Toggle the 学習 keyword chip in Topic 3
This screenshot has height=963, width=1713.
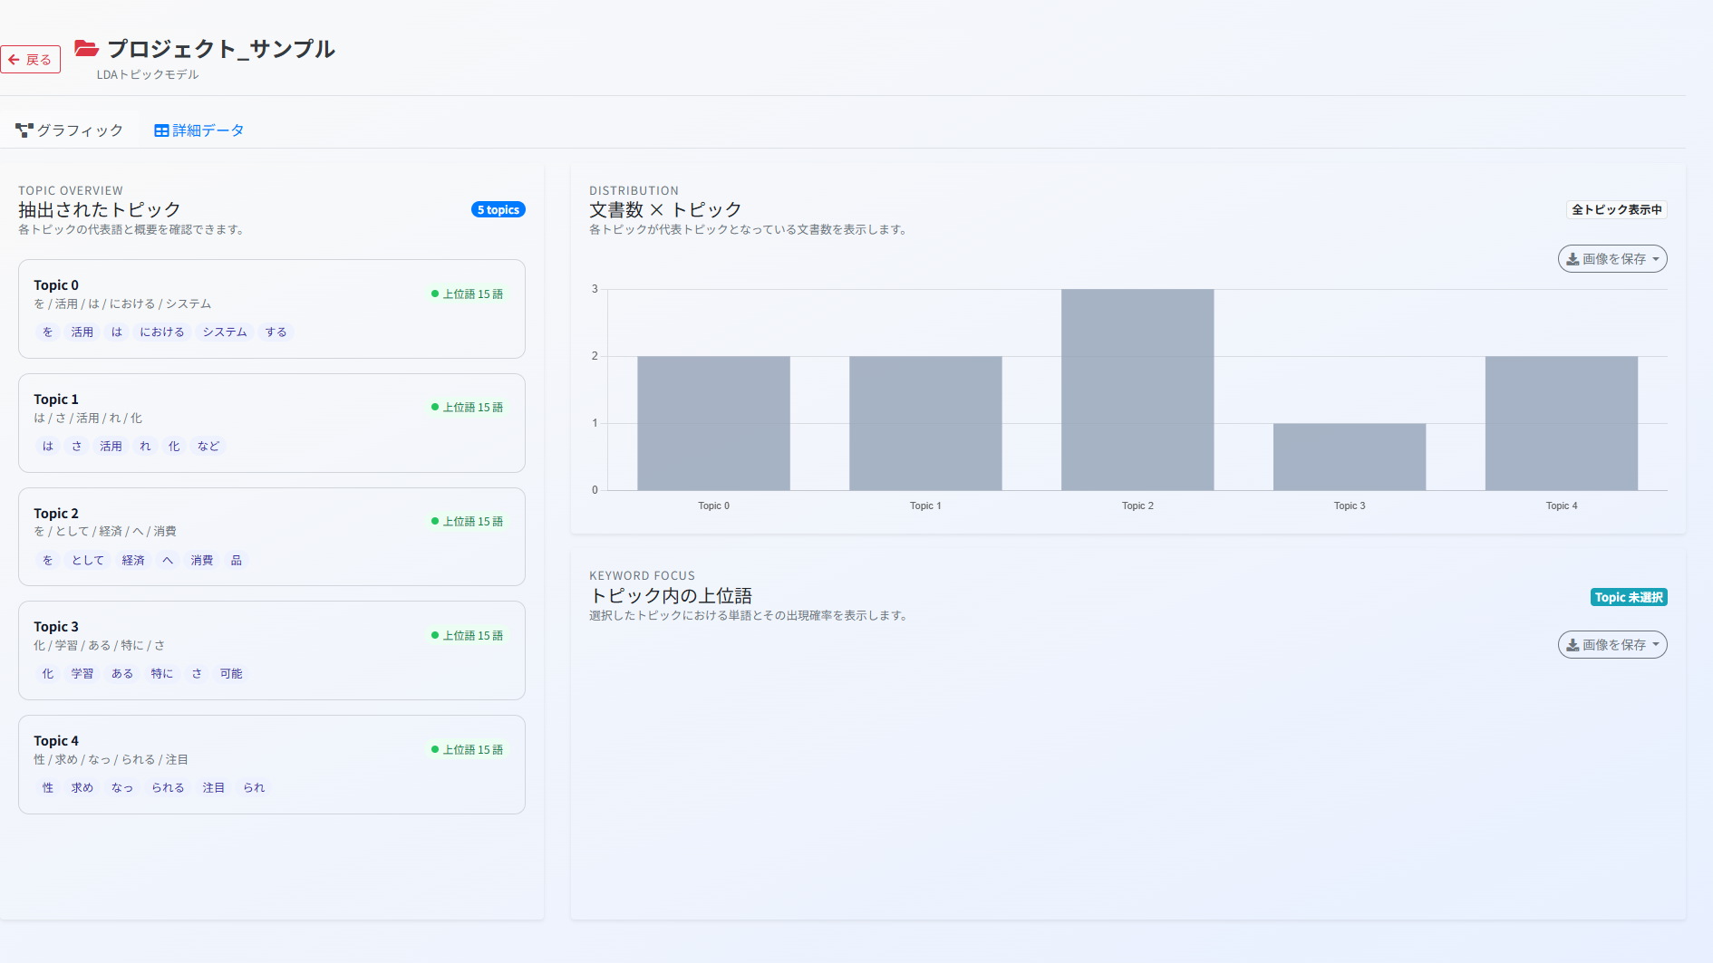(x=82, y=673)
